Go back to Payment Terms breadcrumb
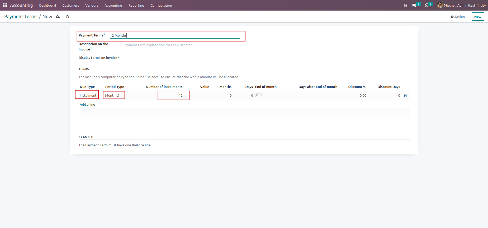The image size is (488, 228). pyautogui.click(x=21, y=17)
